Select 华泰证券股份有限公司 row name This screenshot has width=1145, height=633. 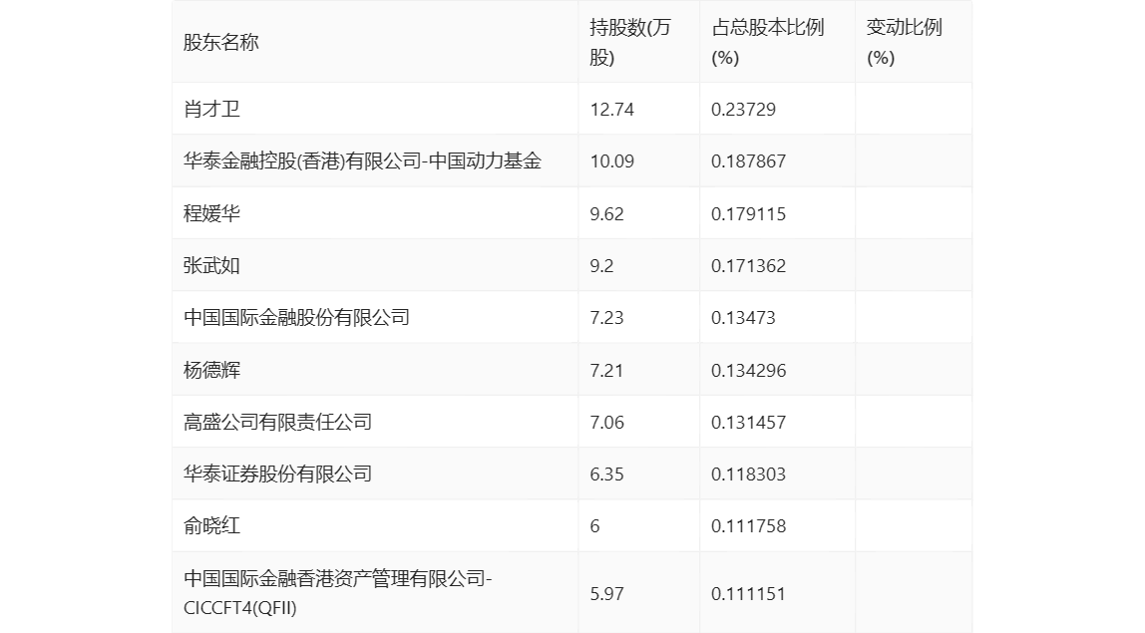click(x=277, y=474)
